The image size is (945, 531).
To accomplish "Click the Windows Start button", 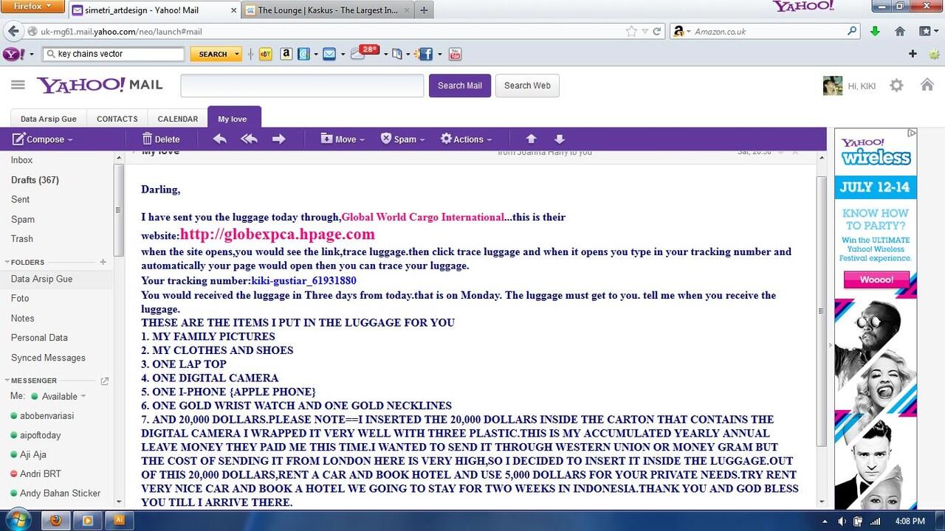I will tap(18, 519).
